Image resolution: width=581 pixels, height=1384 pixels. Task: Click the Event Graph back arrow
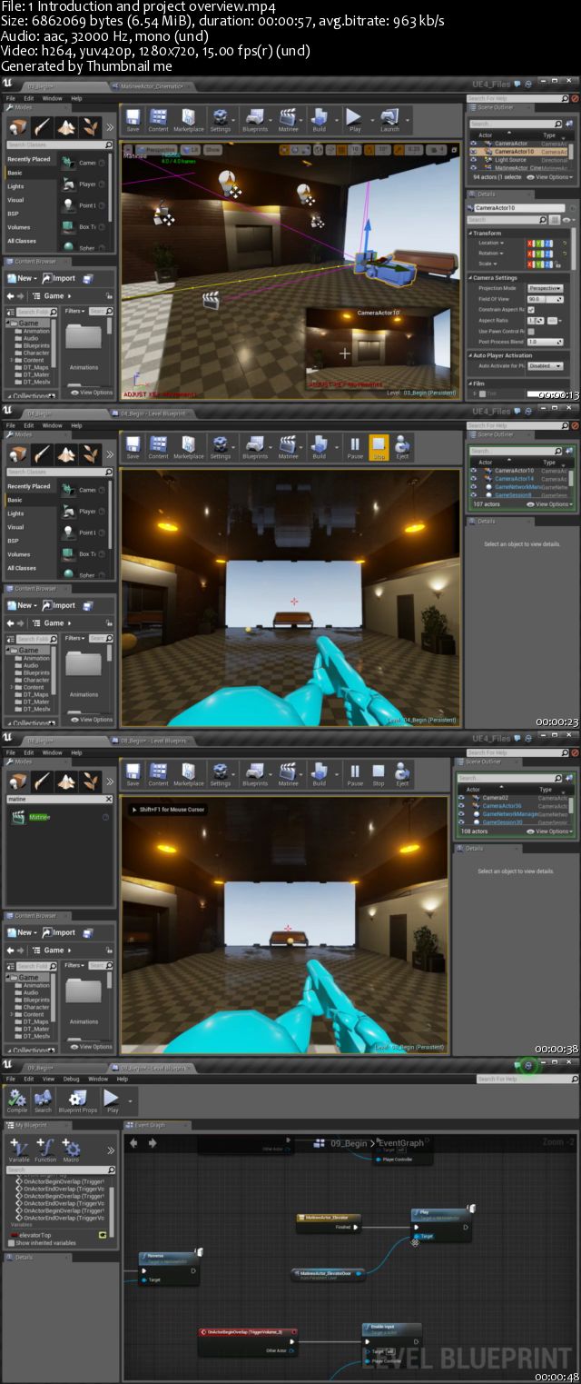(134, 1142)
